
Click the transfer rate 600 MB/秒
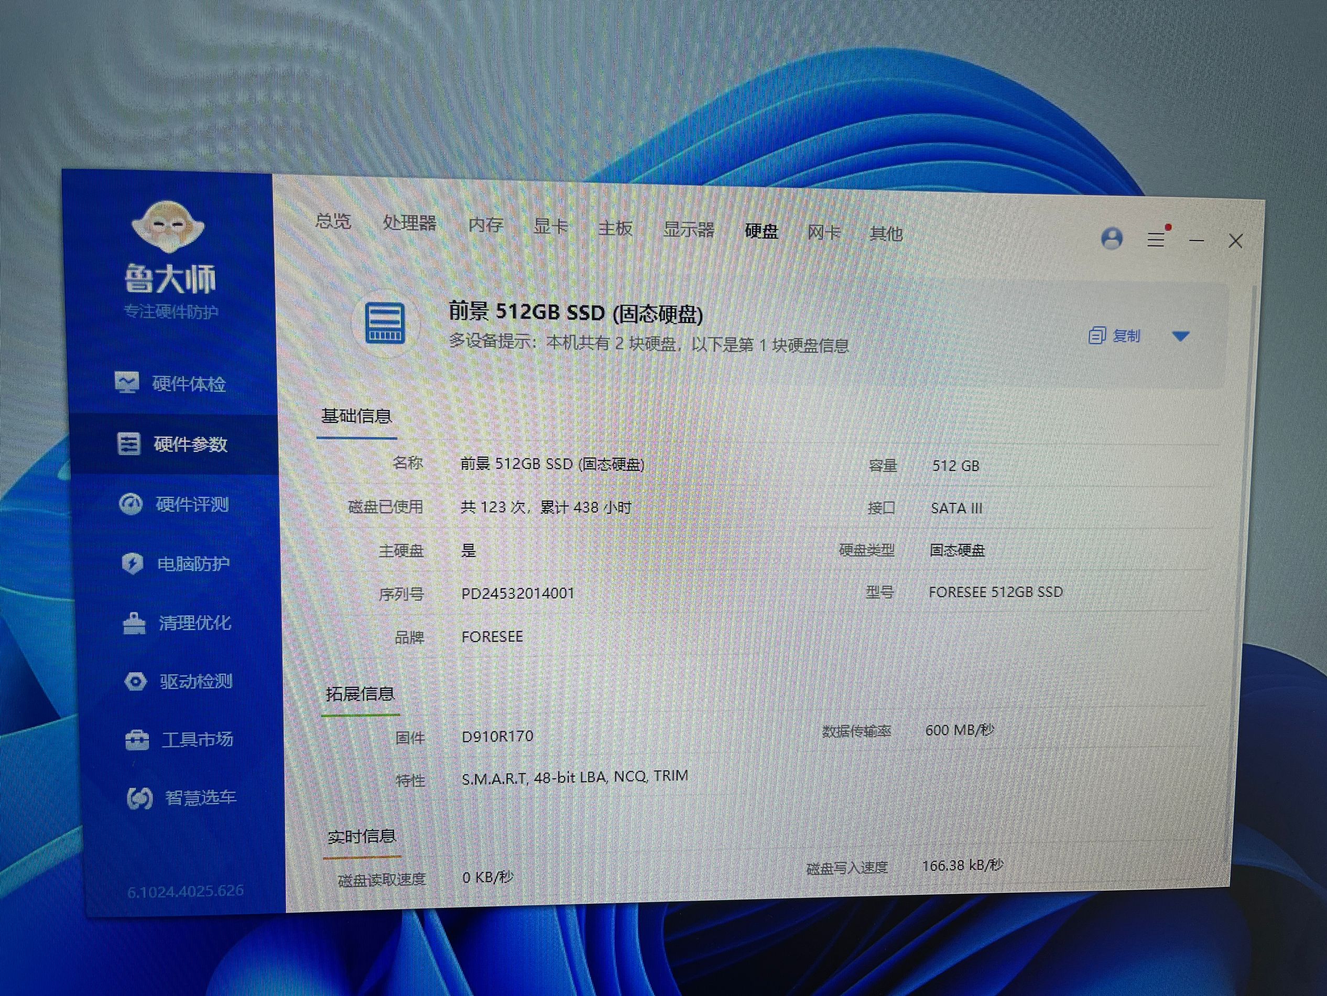(x=959, y=730)
